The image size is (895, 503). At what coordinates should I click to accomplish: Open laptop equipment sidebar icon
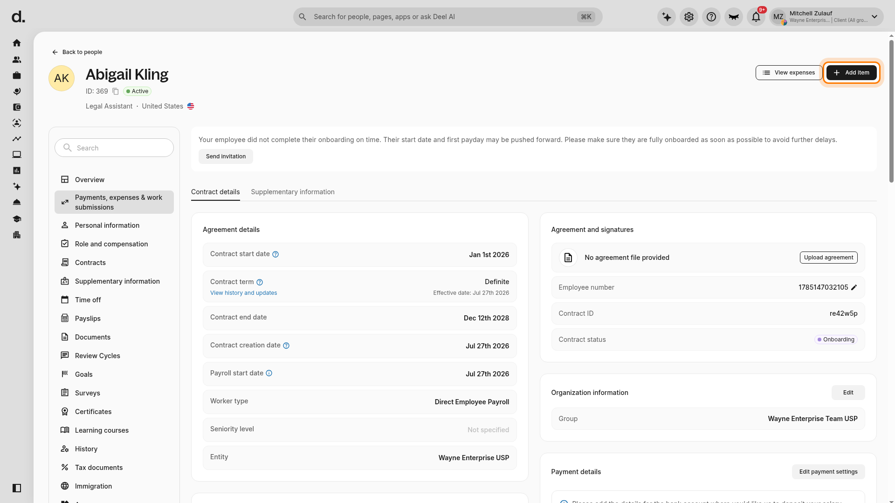point(17,155)
